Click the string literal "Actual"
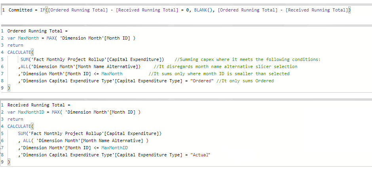372x169 pixels. (x=201, y=155)
